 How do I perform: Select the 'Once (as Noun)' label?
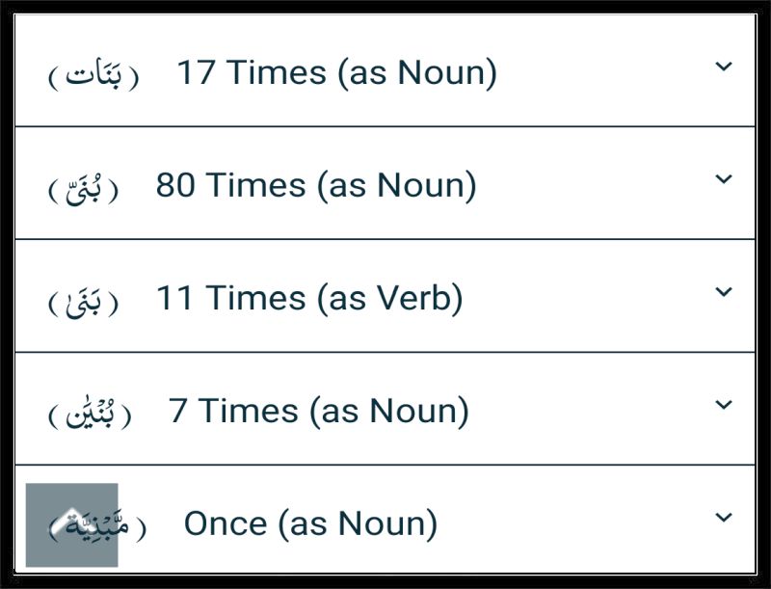pyautogui.click(x=310, y=523)
